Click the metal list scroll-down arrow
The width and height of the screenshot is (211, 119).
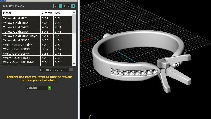(74, 64)
